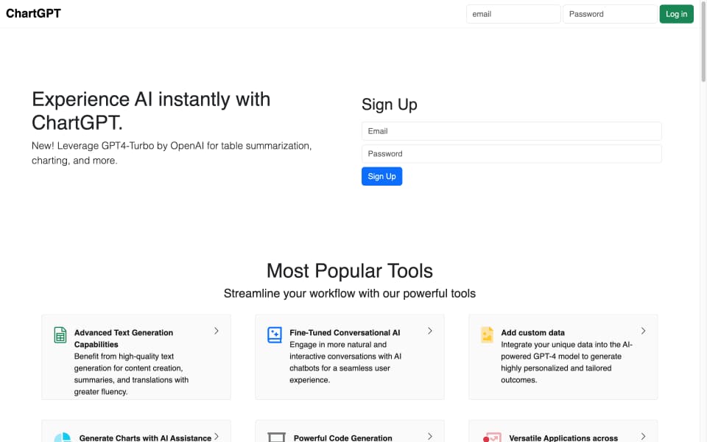707x442 pixels.
Task: Click the Most Popular Tools heading
Action: tap(349, 270)
